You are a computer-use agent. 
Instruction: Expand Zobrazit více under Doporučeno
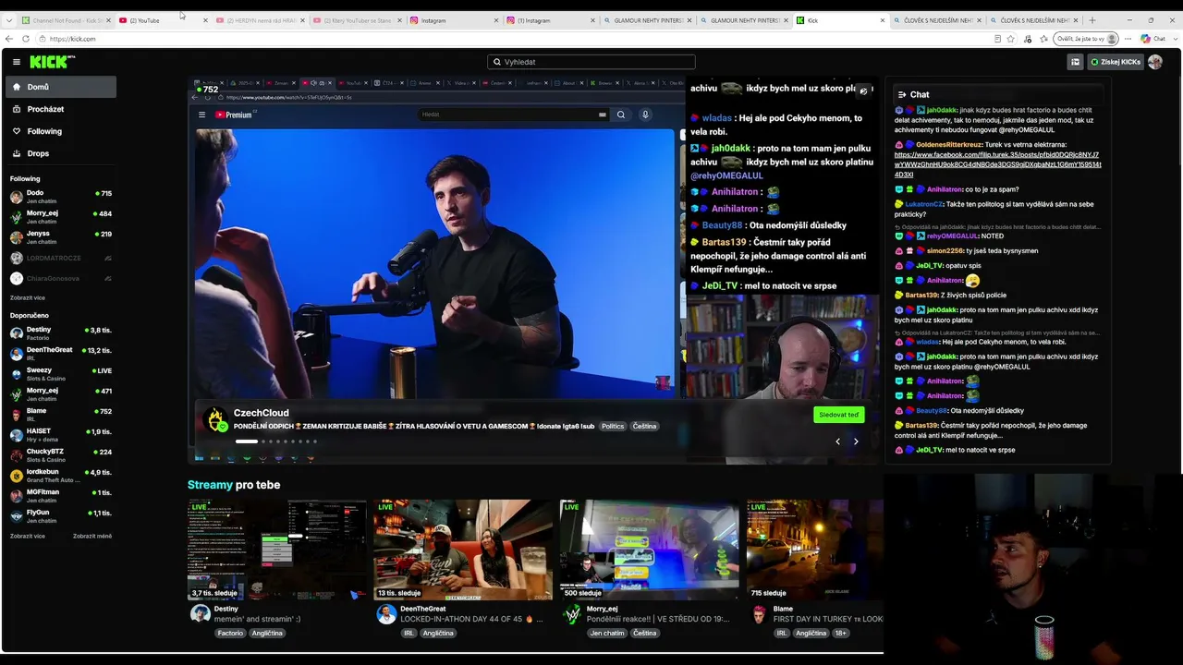[x=28, y=536]
